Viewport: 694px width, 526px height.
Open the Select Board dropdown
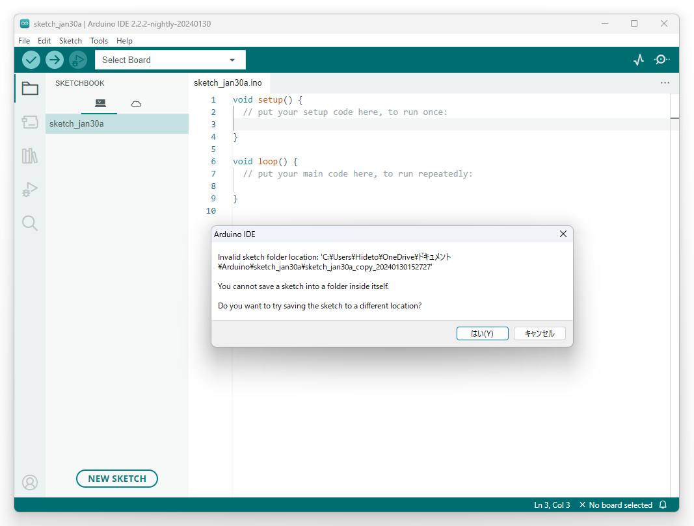point(169,59)
